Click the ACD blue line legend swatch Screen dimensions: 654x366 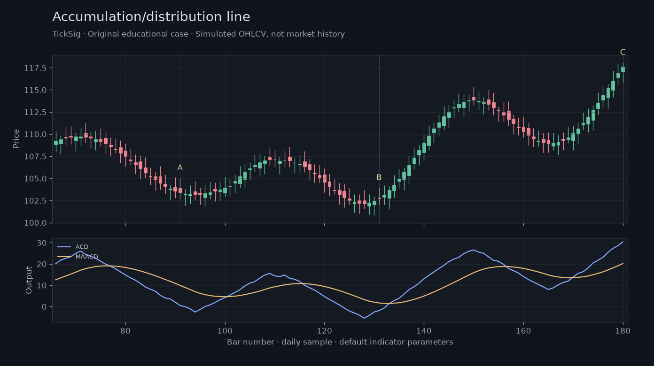[64, 247]
